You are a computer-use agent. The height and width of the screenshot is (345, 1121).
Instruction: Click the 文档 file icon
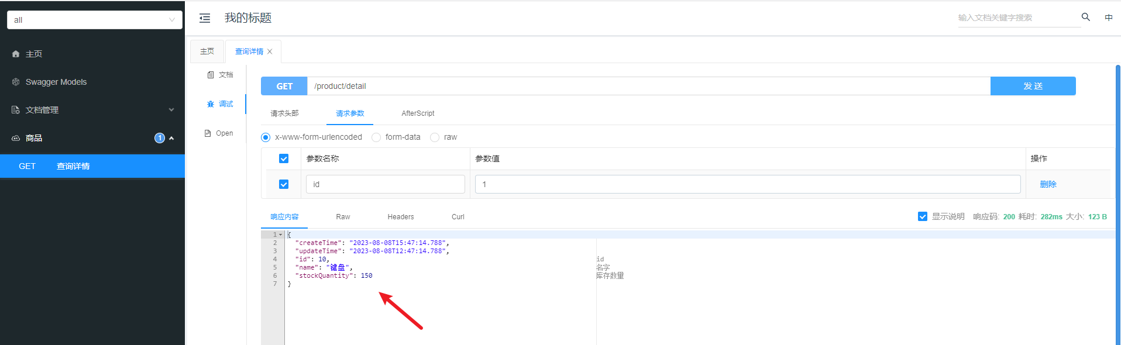pos(211,75)
